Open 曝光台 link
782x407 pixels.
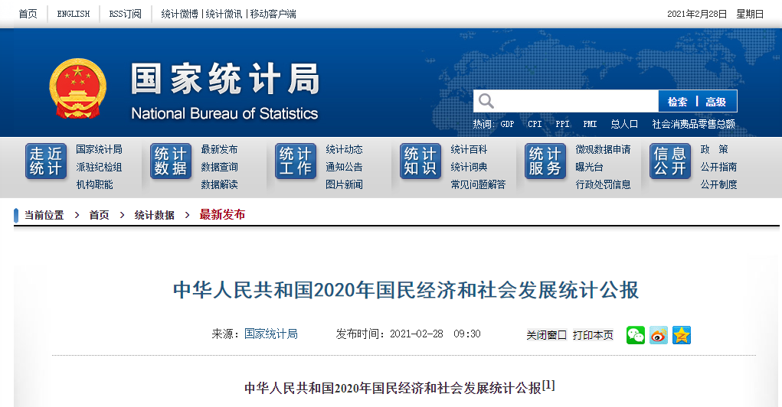coord(589,167)
